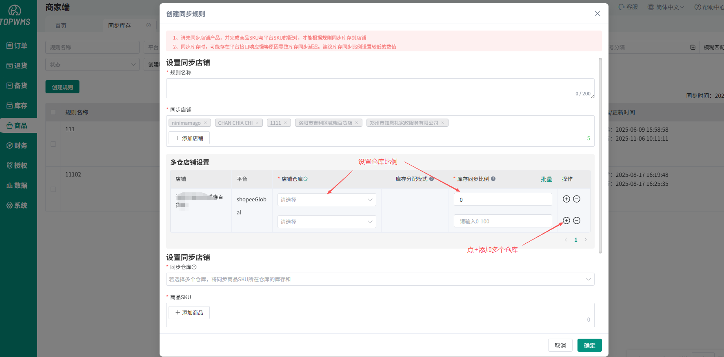Open 订单 in the sidebar
This screenshot has width=724, height=357.
[x=17, y=46]
